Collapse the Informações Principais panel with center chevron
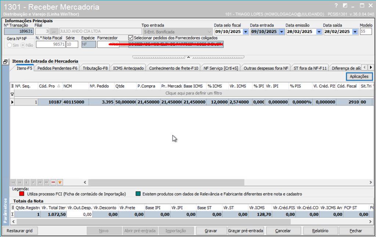The width and height of the screenshot is (376, 237). [188, 57]
